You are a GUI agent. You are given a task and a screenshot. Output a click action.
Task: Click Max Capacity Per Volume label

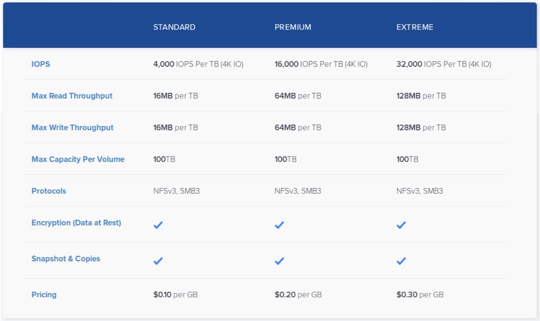point(78,159)
